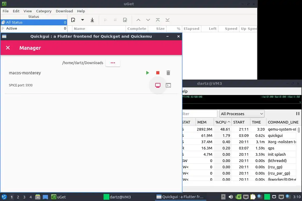Screen dimensions: 302x201
Task: Open the three-dot folder chooser beside /home/dartz/Downloads
Action: tap(113, 63)
